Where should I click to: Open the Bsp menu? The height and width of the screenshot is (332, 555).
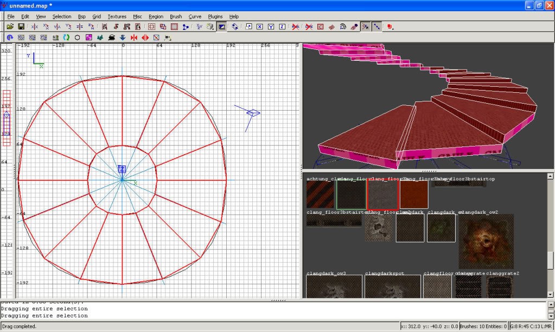coord(82,17)
